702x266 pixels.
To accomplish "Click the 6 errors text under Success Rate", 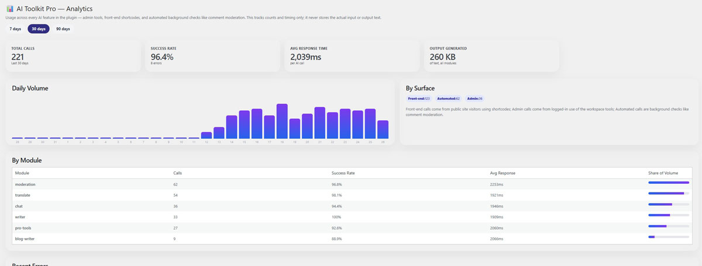I will (x=156, y=63).
